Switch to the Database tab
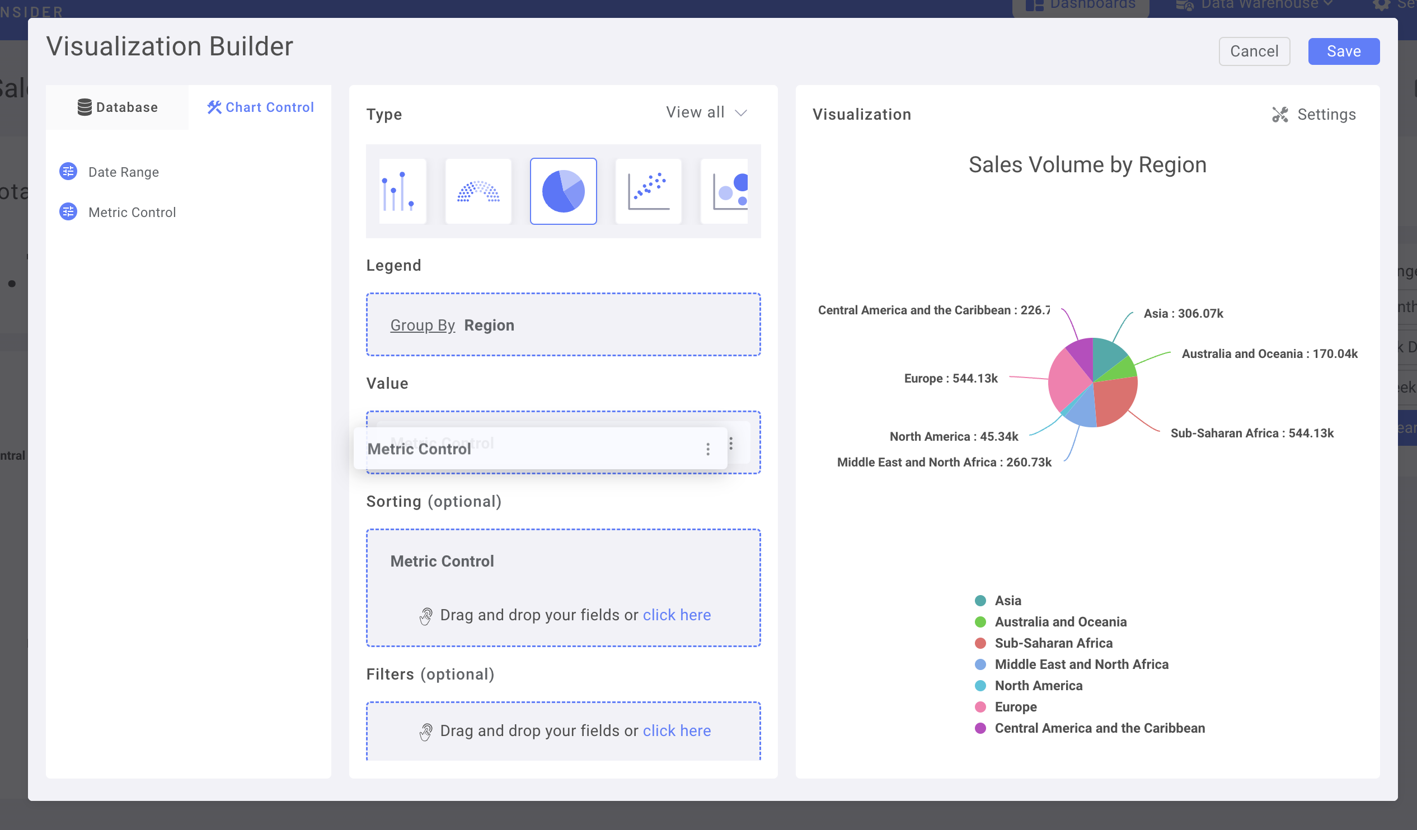Screen dimensions: 1417x830 coord(116,106)
